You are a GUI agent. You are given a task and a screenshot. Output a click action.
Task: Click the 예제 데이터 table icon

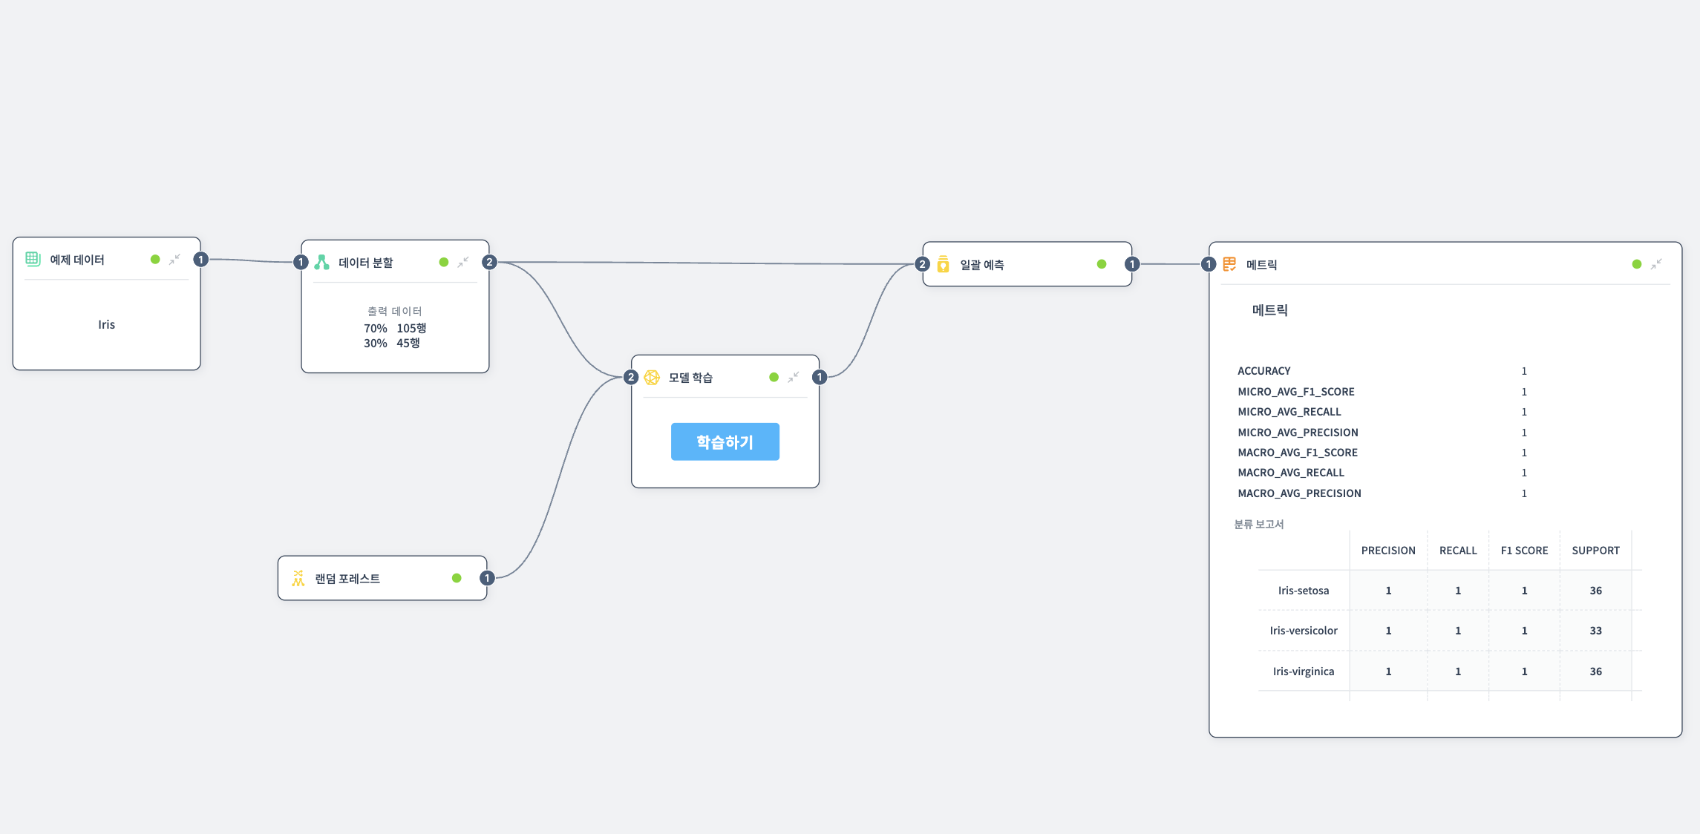tap(33, 259)
